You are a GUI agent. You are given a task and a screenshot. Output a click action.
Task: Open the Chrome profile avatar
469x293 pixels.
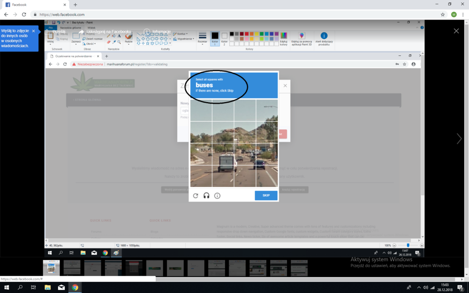[454, 15]
